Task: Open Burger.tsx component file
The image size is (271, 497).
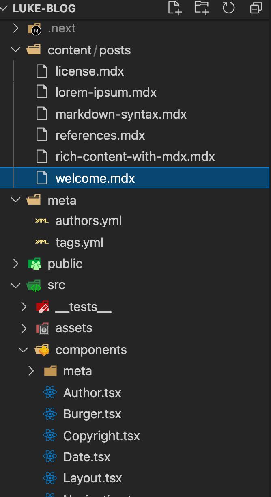Action: (135, 414)
